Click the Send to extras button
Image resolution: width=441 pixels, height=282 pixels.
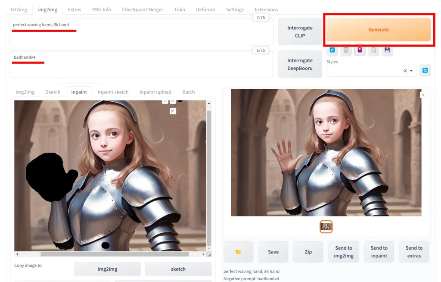(413, 252)
